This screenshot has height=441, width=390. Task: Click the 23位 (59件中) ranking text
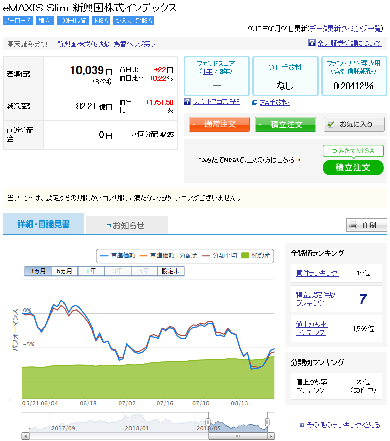[363, 386]
